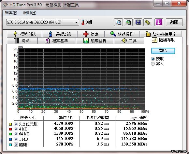The height and width of the screenshot is (154, 189).
Task: Click the 離開 exit button
Action: [x=174, y=22]
